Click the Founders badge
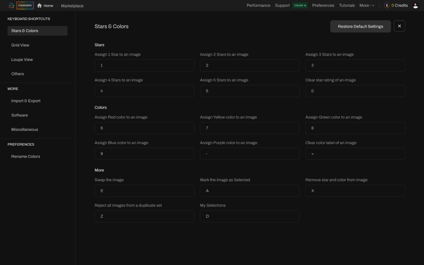 tap(24, 5)
